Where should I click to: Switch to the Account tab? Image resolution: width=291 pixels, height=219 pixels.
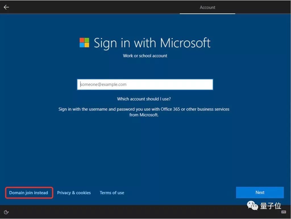click(x=207, y=7)
